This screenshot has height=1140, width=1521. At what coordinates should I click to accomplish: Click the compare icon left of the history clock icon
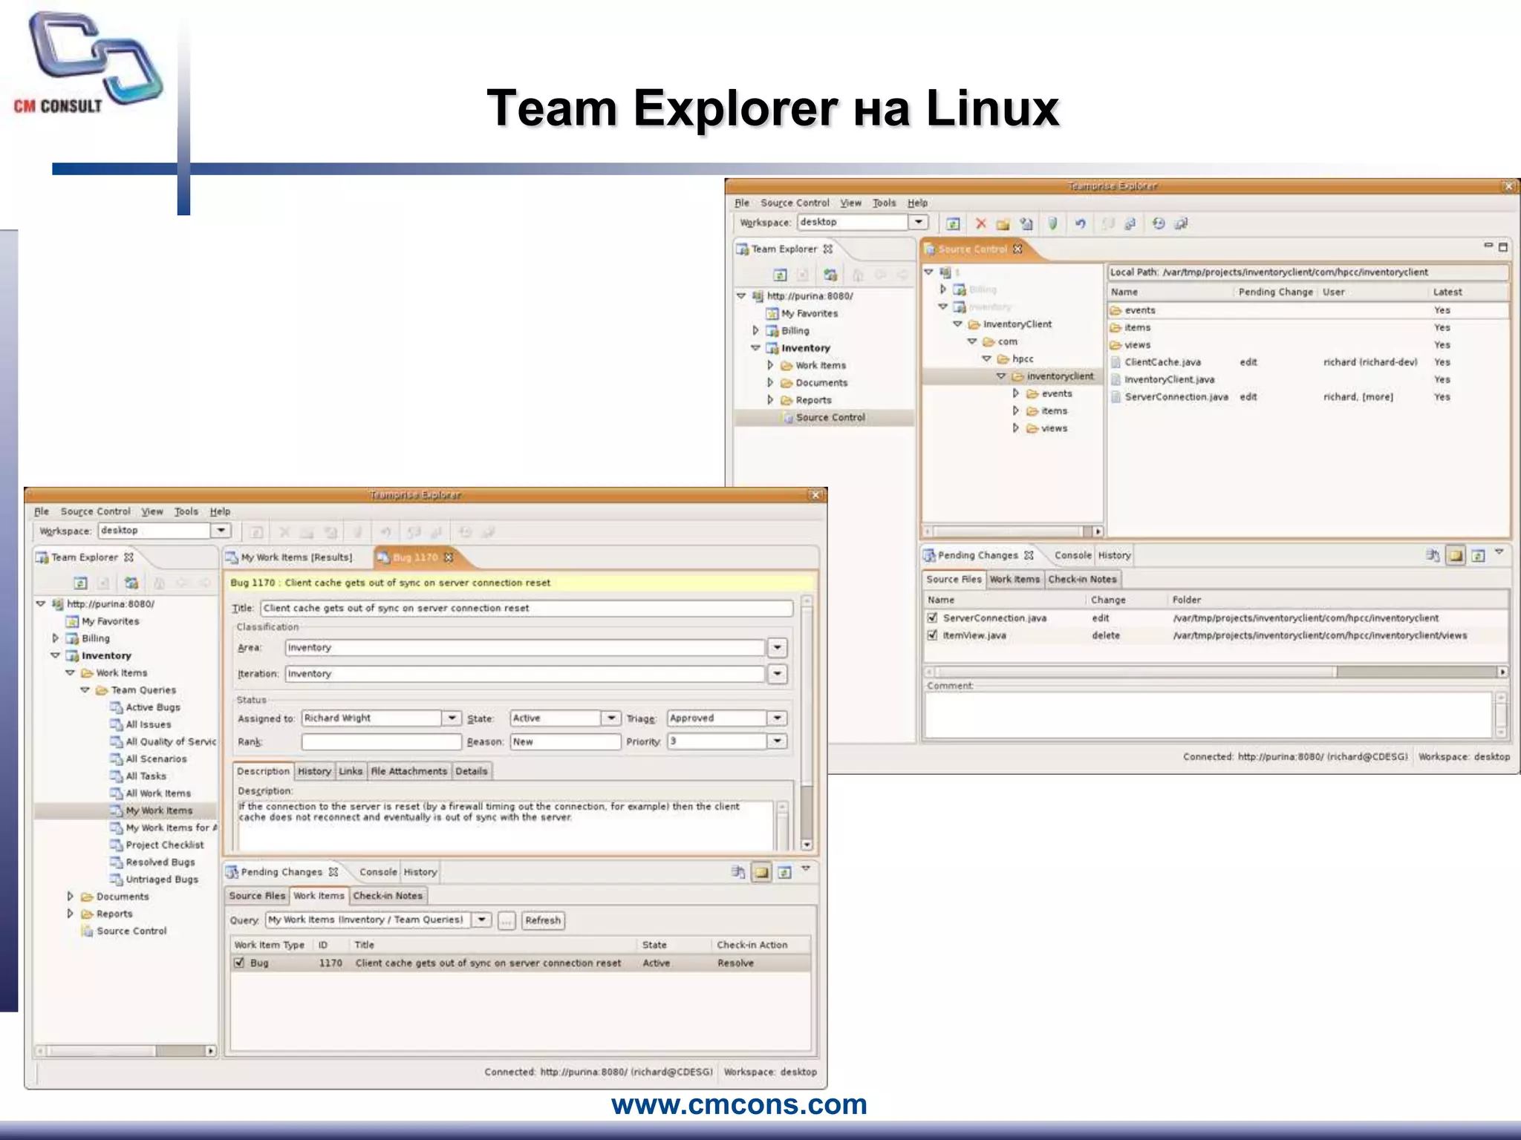click(x=1130, y=223)
